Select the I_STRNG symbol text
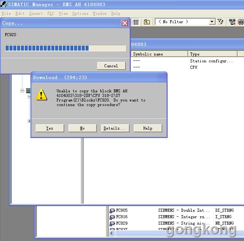This screenshot has width=244, height=241. click(x=223, y=217)
